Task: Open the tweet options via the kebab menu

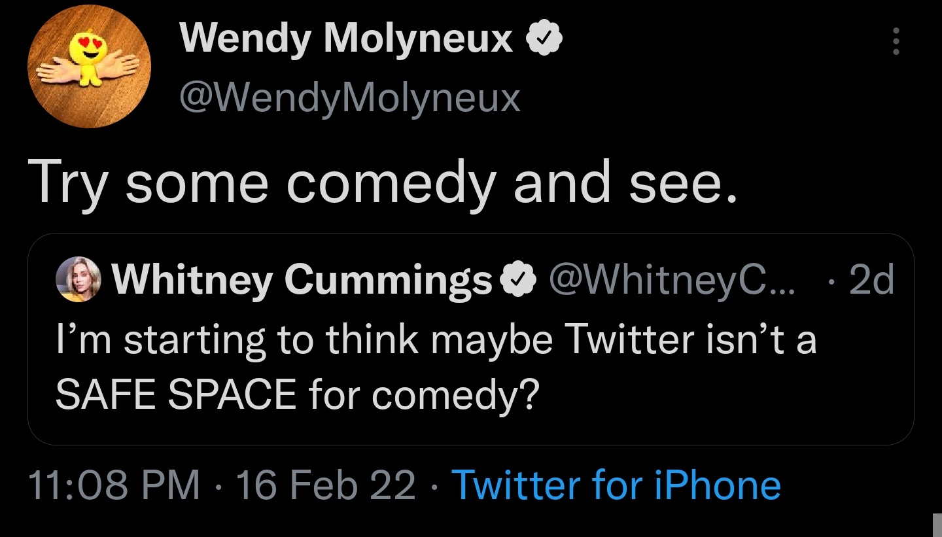Action: (896, 41)
